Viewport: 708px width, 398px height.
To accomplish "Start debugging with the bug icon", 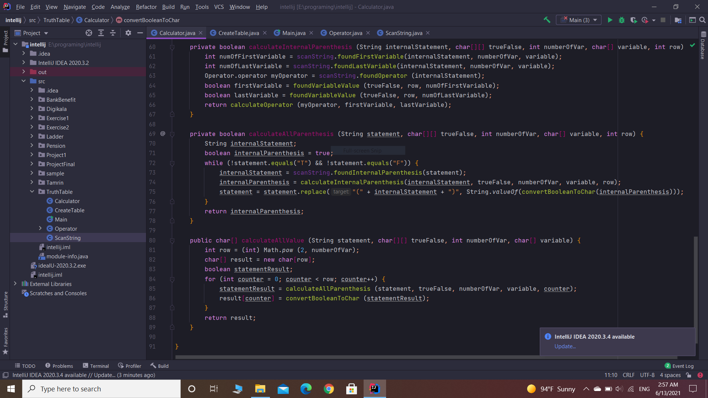I will click(622, 20).
